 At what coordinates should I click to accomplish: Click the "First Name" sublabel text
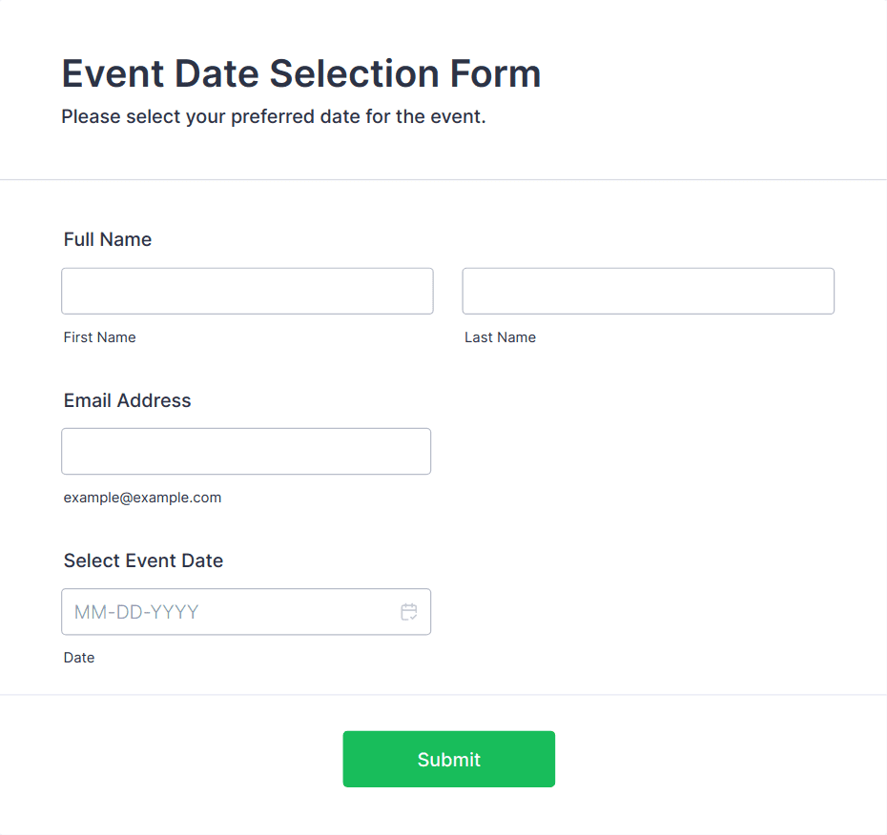tap(100, 337)
